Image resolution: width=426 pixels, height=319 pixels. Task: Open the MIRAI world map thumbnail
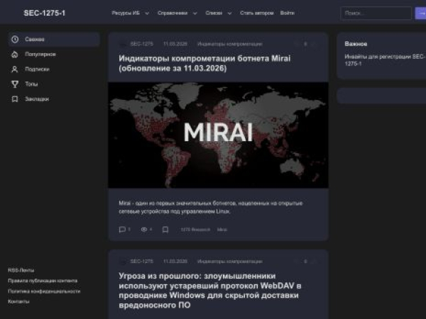(x=218, y=135)
